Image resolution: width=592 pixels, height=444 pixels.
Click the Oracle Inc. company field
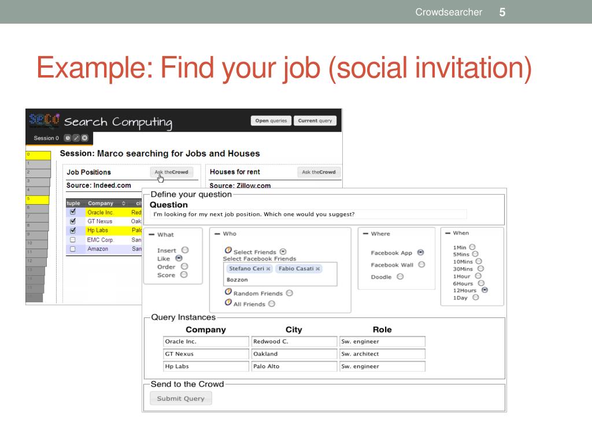pos(206,342)
